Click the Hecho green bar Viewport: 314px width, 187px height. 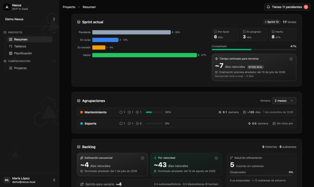pyautogui.click(x=145, y=55)
